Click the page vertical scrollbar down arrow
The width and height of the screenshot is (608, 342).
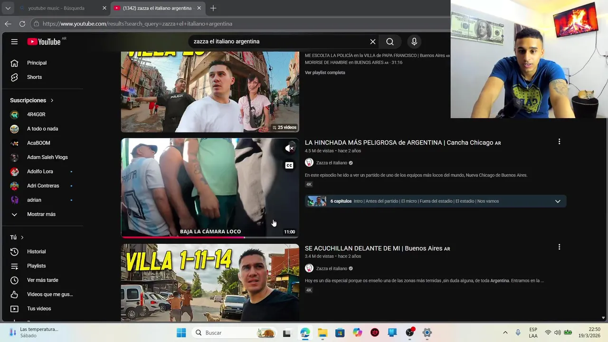pyautogui.click(x=603, y=318)
